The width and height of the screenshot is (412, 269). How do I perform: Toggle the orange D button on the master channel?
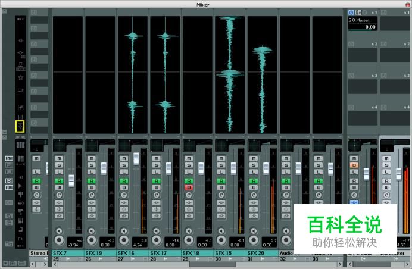[x=354, y=165]
